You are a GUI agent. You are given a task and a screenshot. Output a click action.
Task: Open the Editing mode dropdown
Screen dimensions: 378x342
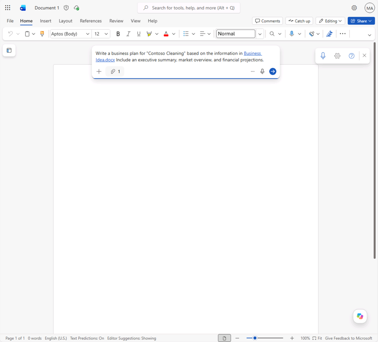(330, 21)
